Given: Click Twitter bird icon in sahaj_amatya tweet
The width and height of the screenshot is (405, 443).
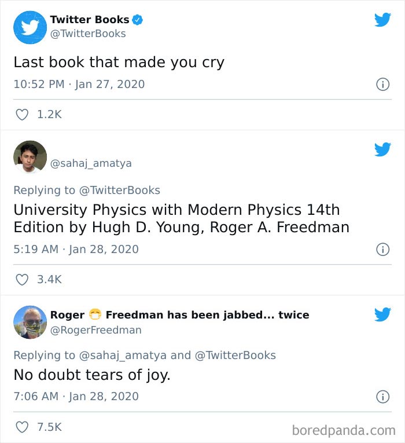Looking at the screenshot, I should (x=382, y=149).
